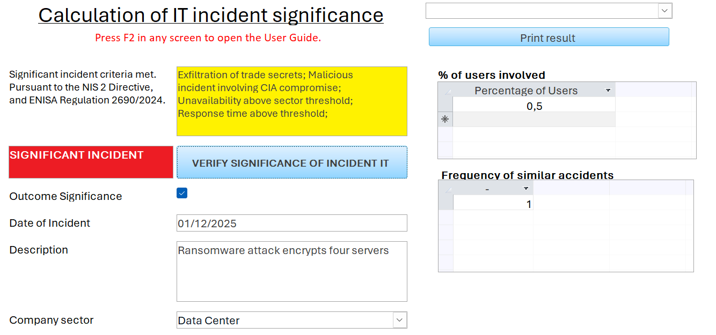
Task: Click the 0,5 percentage cell
Action: coord(534,106)
